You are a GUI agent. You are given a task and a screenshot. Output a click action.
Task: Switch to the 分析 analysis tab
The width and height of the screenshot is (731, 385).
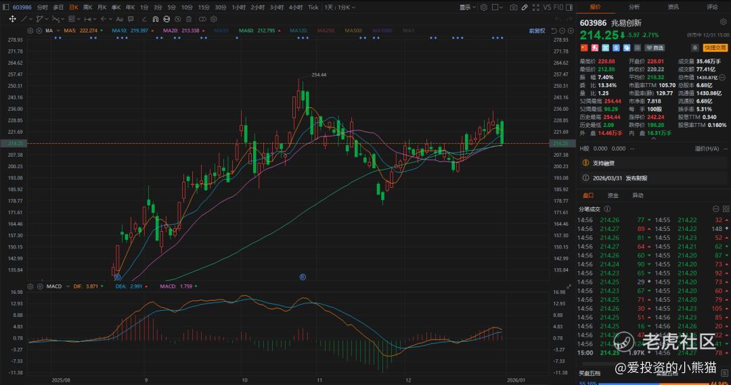634,7
